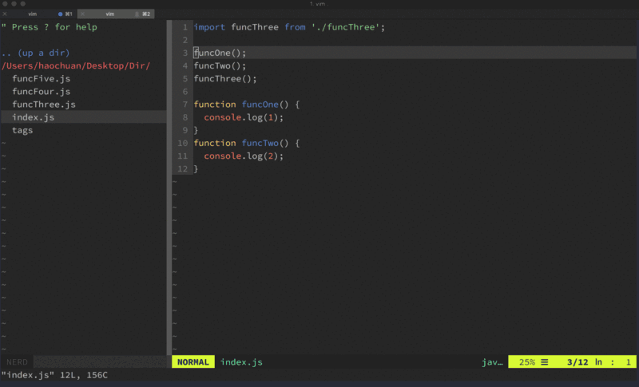Image resolution: width=639 pixels, height=387 pixels.
Task: Click the 25% scroll percentage indicator
Action: point(526,362)
